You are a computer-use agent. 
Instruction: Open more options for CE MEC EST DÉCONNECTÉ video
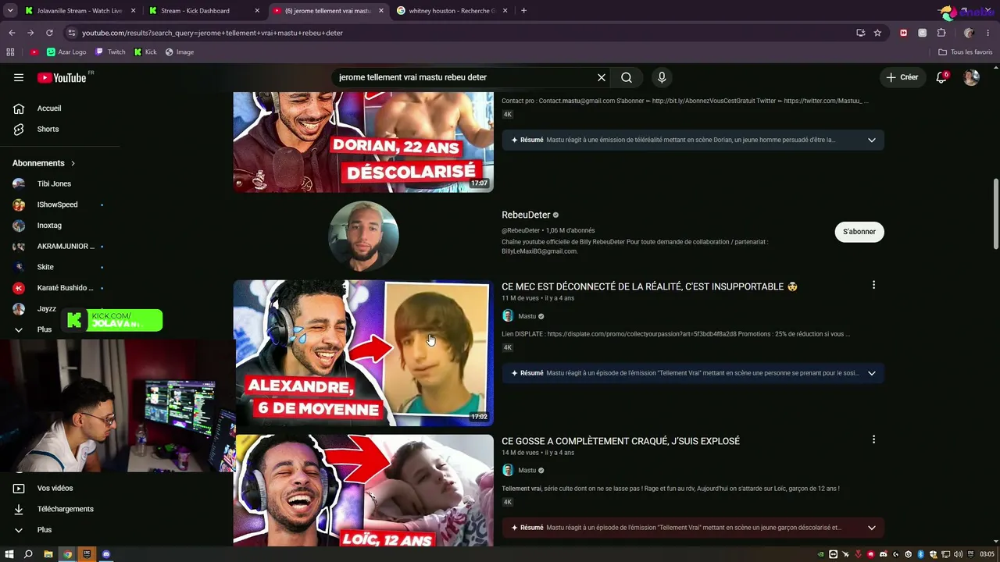[x=873, y=285]
